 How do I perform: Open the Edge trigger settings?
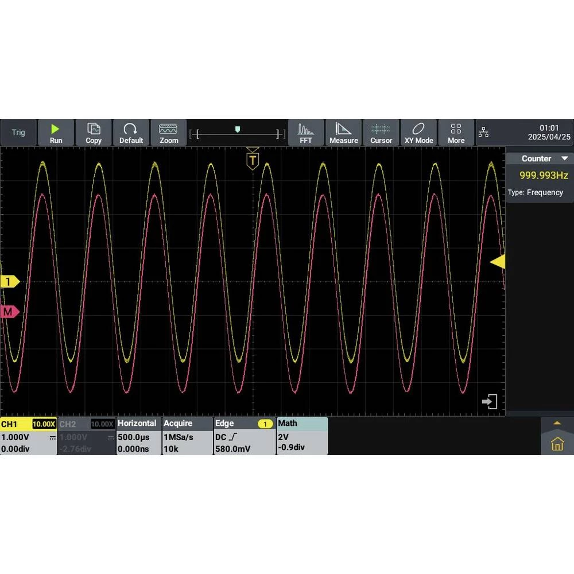pyautogui.click(x=244, y=436)
